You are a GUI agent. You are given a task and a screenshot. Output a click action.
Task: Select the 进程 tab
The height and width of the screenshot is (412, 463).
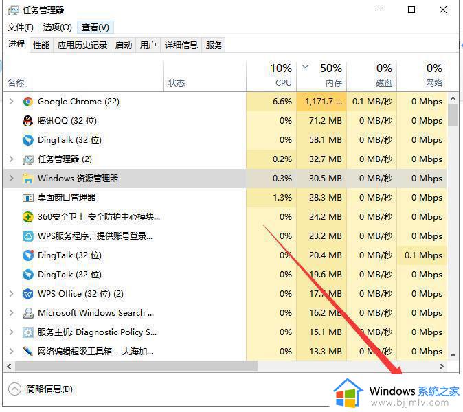16,44
